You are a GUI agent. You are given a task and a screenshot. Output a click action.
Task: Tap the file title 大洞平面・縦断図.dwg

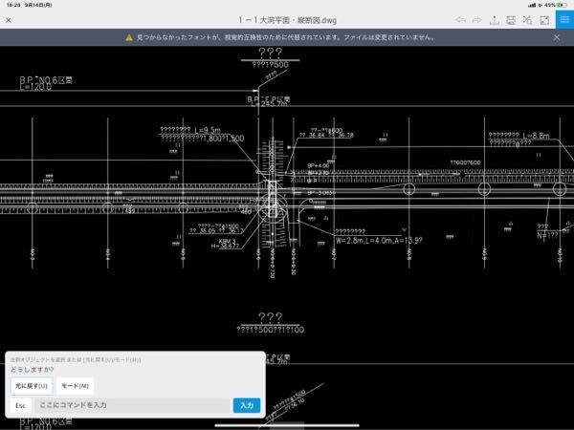coord(286,19)
